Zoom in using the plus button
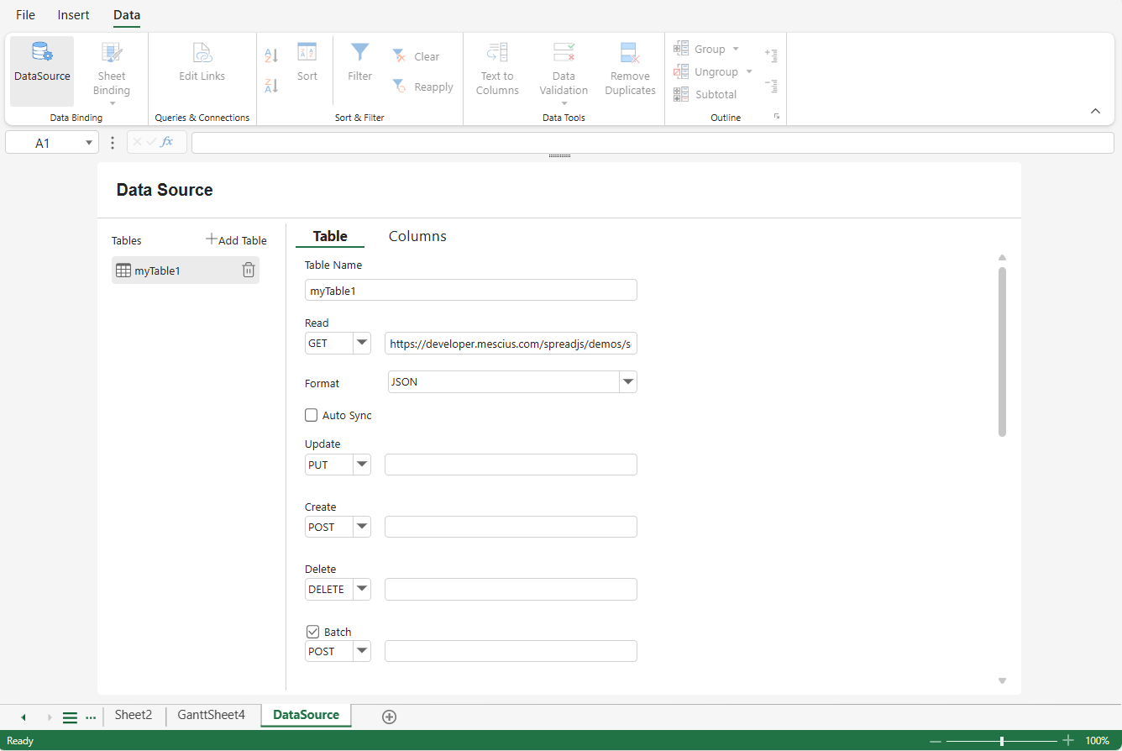Image resolution: width=1122 pixels, height=751 pixels. [1068, 741]
